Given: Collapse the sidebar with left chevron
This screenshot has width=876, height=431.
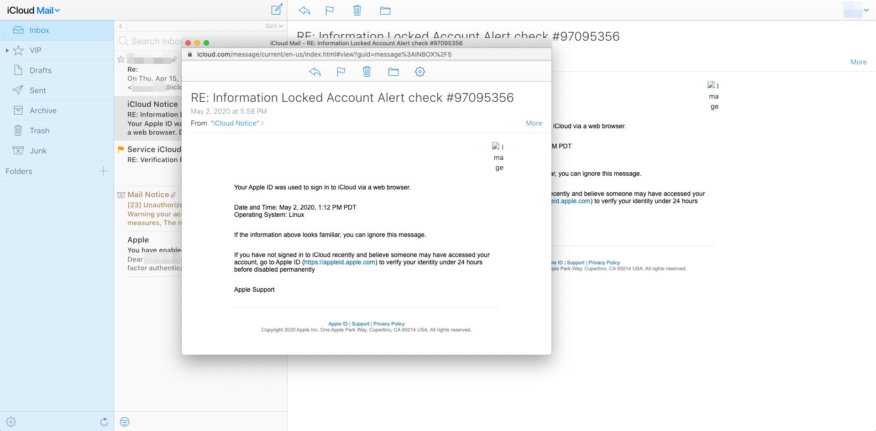Looking at the screenshot, I should pyautogui.click(x=121, y=26).
